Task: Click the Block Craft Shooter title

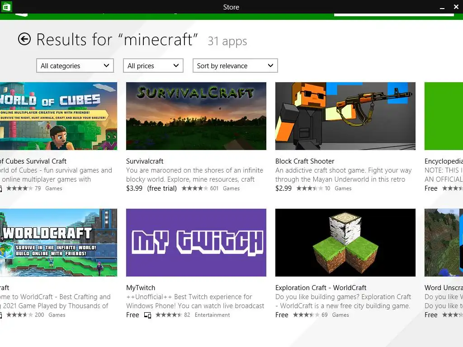Action: coord(305,161)
